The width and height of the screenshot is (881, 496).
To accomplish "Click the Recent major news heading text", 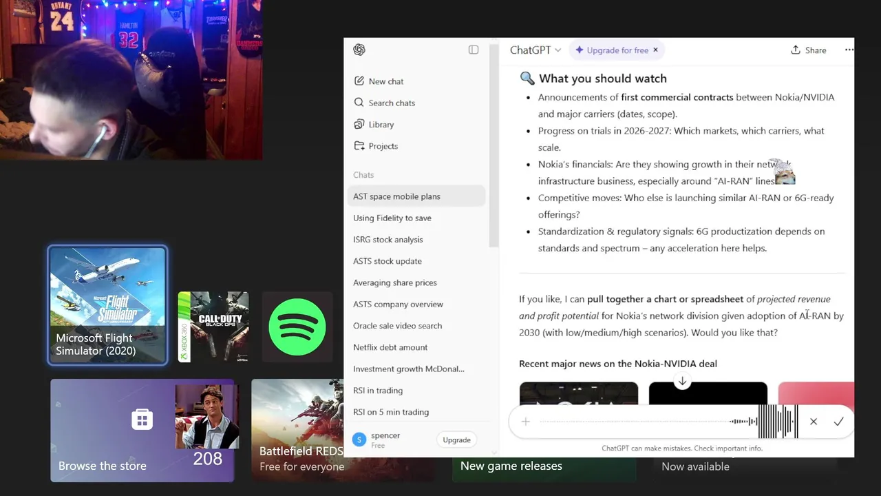I will (618, 364).
